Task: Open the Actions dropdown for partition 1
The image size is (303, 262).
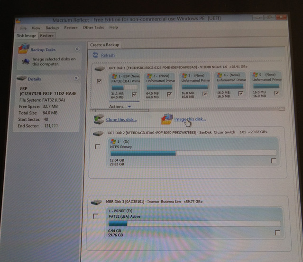Action: 120,107
